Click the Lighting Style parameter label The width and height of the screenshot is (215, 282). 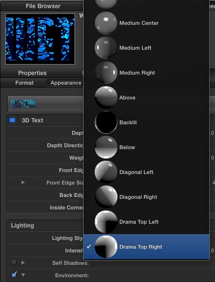coord(67,238)
